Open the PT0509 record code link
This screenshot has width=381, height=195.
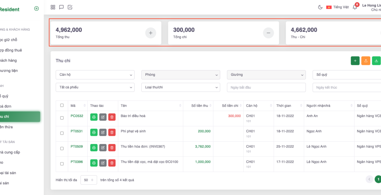[x=77, y=147]
